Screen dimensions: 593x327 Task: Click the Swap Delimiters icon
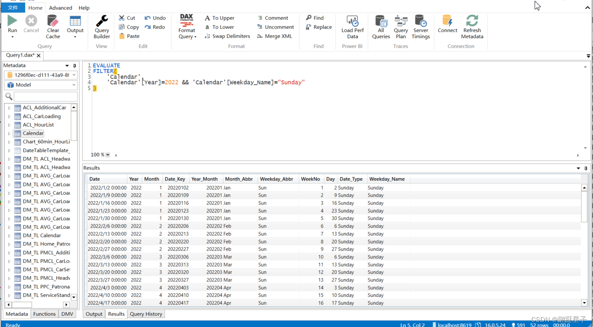tap(227, 36)
